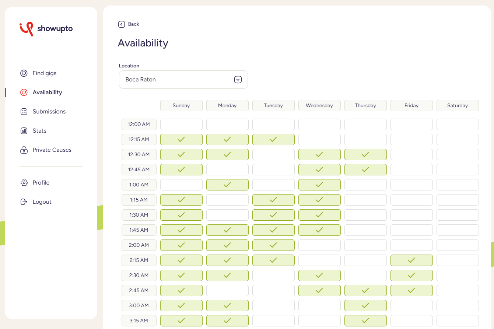Click the Find gigs heart icon
The width and height of the screenshot is (494, 329).
(24, 73)
